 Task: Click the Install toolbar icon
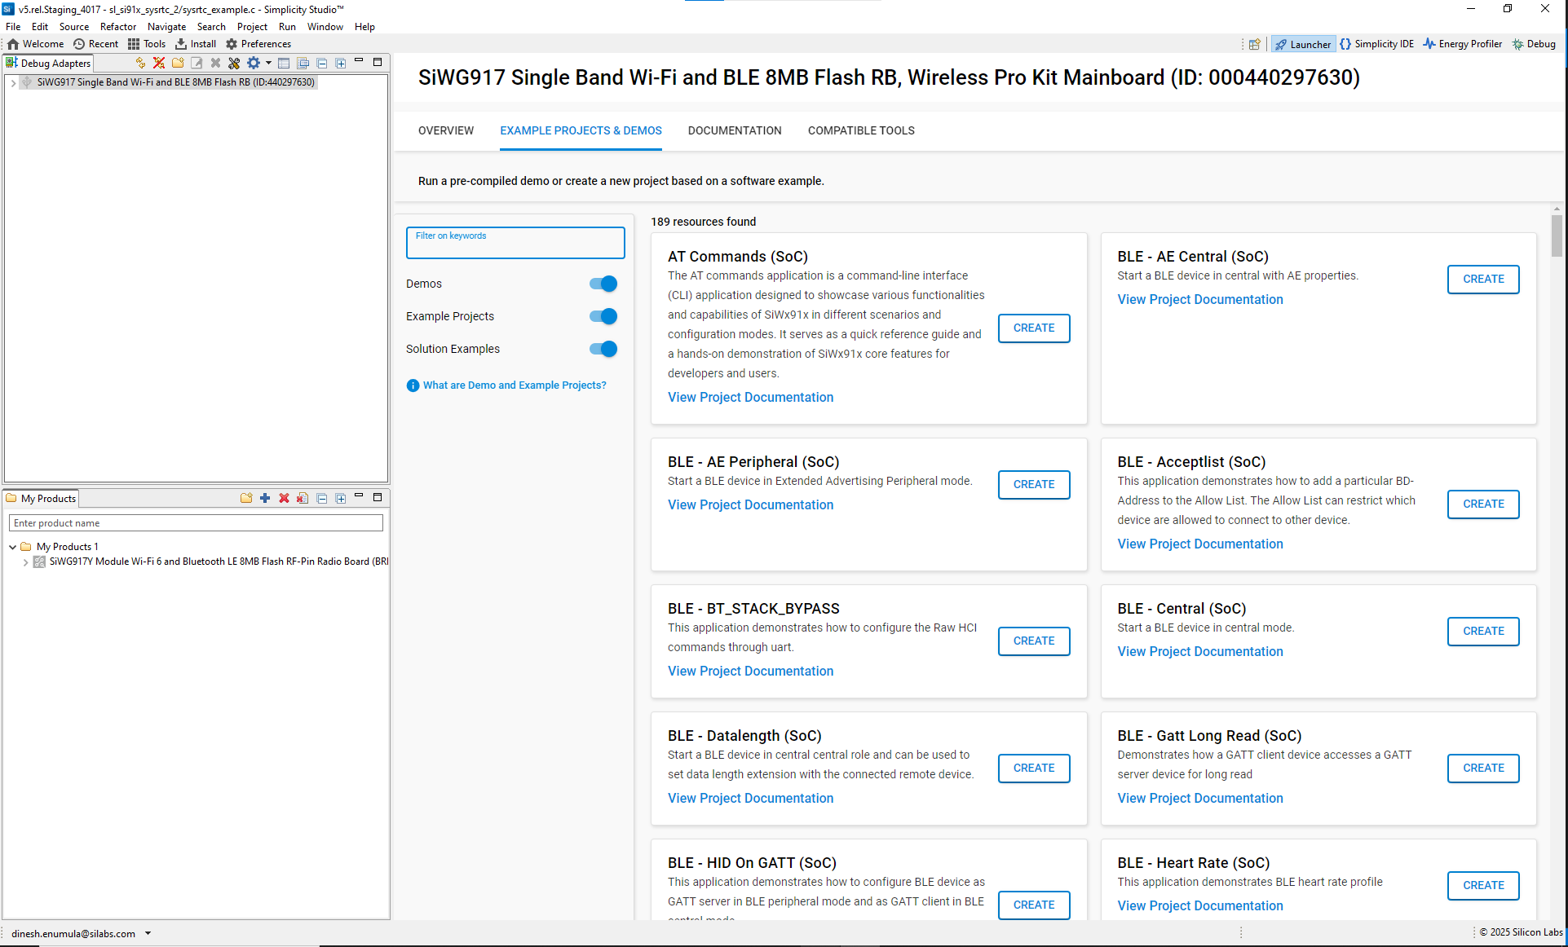point(196,44)
